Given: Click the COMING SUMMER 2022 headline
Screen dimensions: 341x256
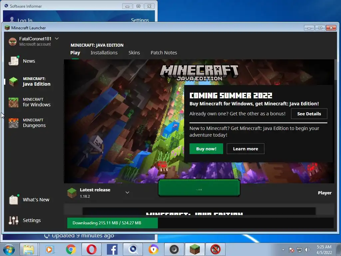Looking at the screenshot, I should (231, 96).
